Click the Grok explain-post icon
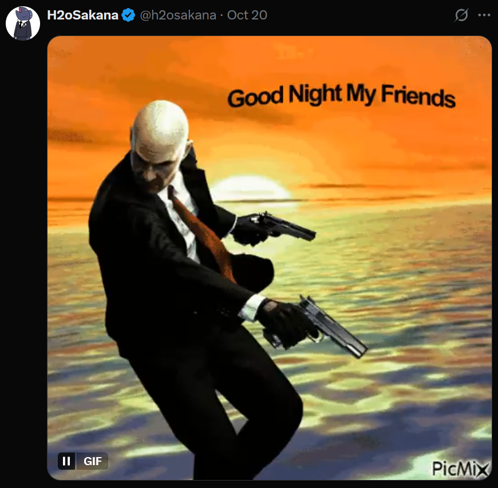The width and height of the screenshot is (498, 488). [461, 15]
